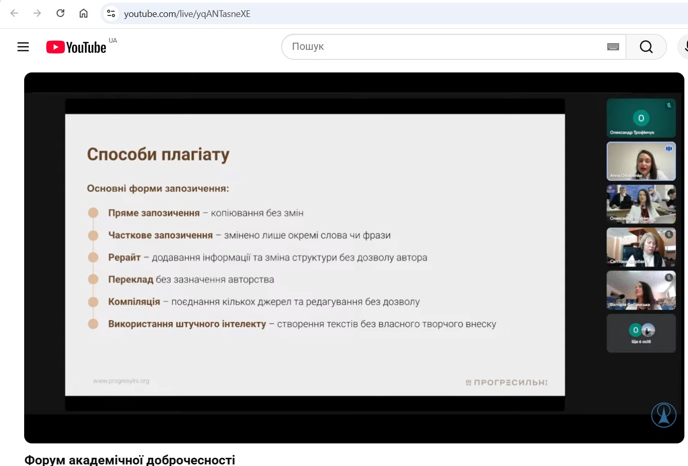The height and width of the screenshot is (466, 688).
Task: Click the video title 'Форум академічної доброчесності'
Action: point(130,459)
